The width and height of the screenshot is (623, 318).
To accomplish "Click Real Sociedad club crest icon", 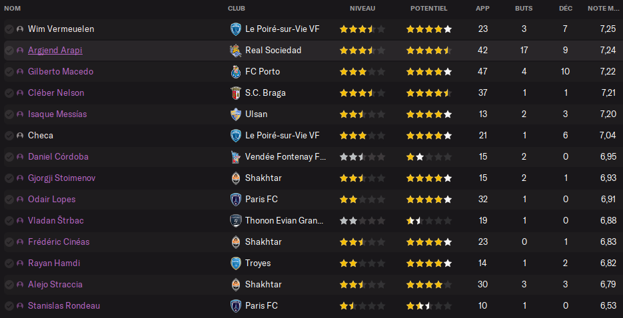I will tap(236, 51).
